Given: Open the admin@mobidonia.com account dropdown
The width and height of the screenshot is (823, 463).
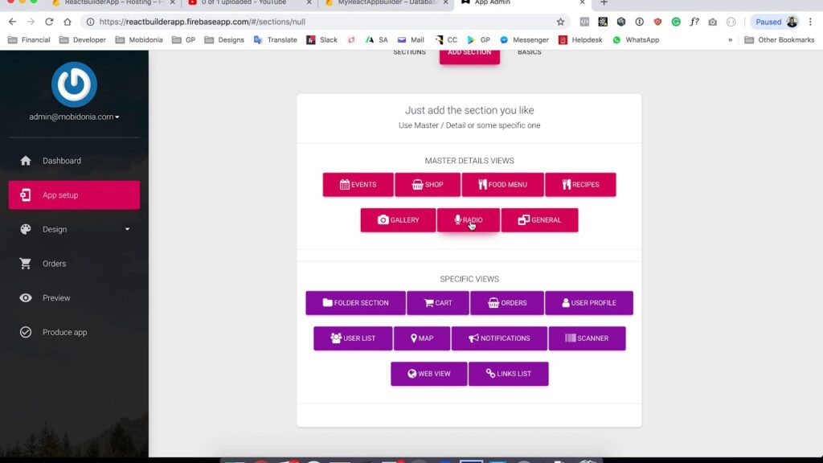Looking at the screenshot, I should (74, 117).
